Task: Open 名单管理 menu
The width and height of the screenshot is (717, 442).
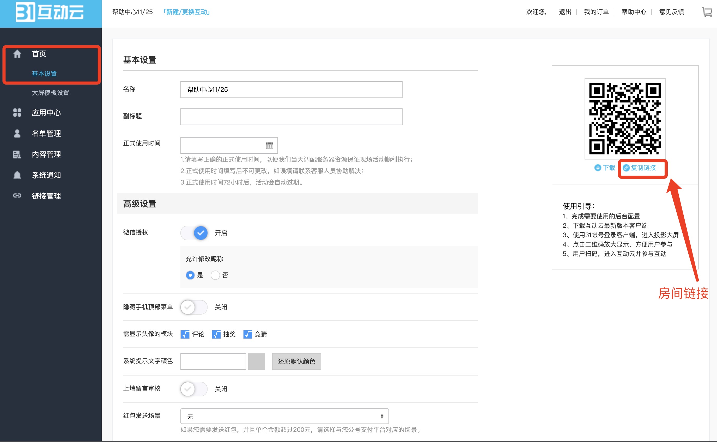Action: point(46,133)
